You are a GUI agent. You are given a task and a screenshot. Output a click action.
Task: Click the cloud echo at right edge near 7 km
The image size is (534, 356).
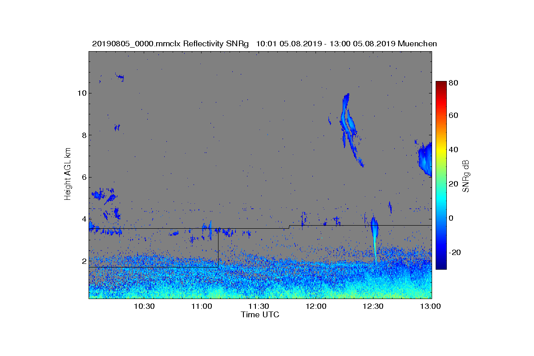(x=425, y=158)
